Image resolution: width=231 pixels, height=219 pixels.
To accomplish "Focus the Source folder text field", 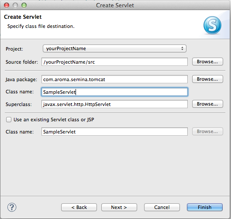I will pos(114,62).
